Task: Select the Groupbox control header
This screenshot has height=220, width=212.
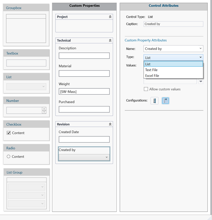Action: tap(26, 8)
